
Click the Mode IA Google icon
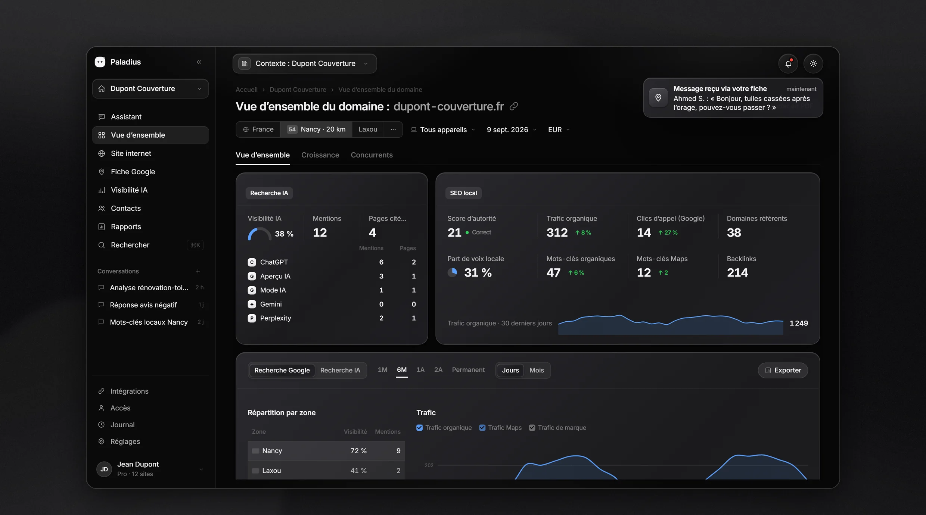coord(252,290)
